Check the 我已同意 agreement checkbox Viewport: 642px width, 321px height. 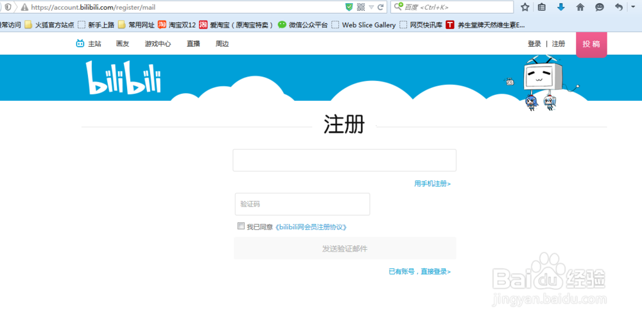click(x=241, y=226)
